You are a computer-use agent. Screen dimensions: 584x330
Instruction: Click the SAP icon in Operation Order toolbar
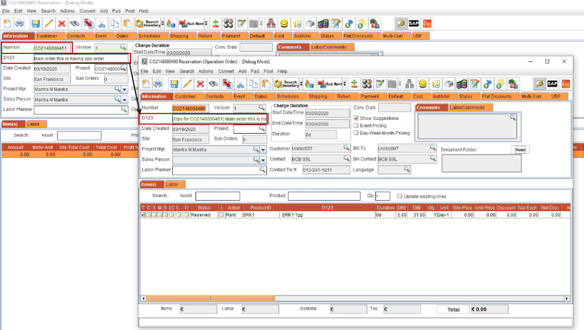(x=552, y=84)
